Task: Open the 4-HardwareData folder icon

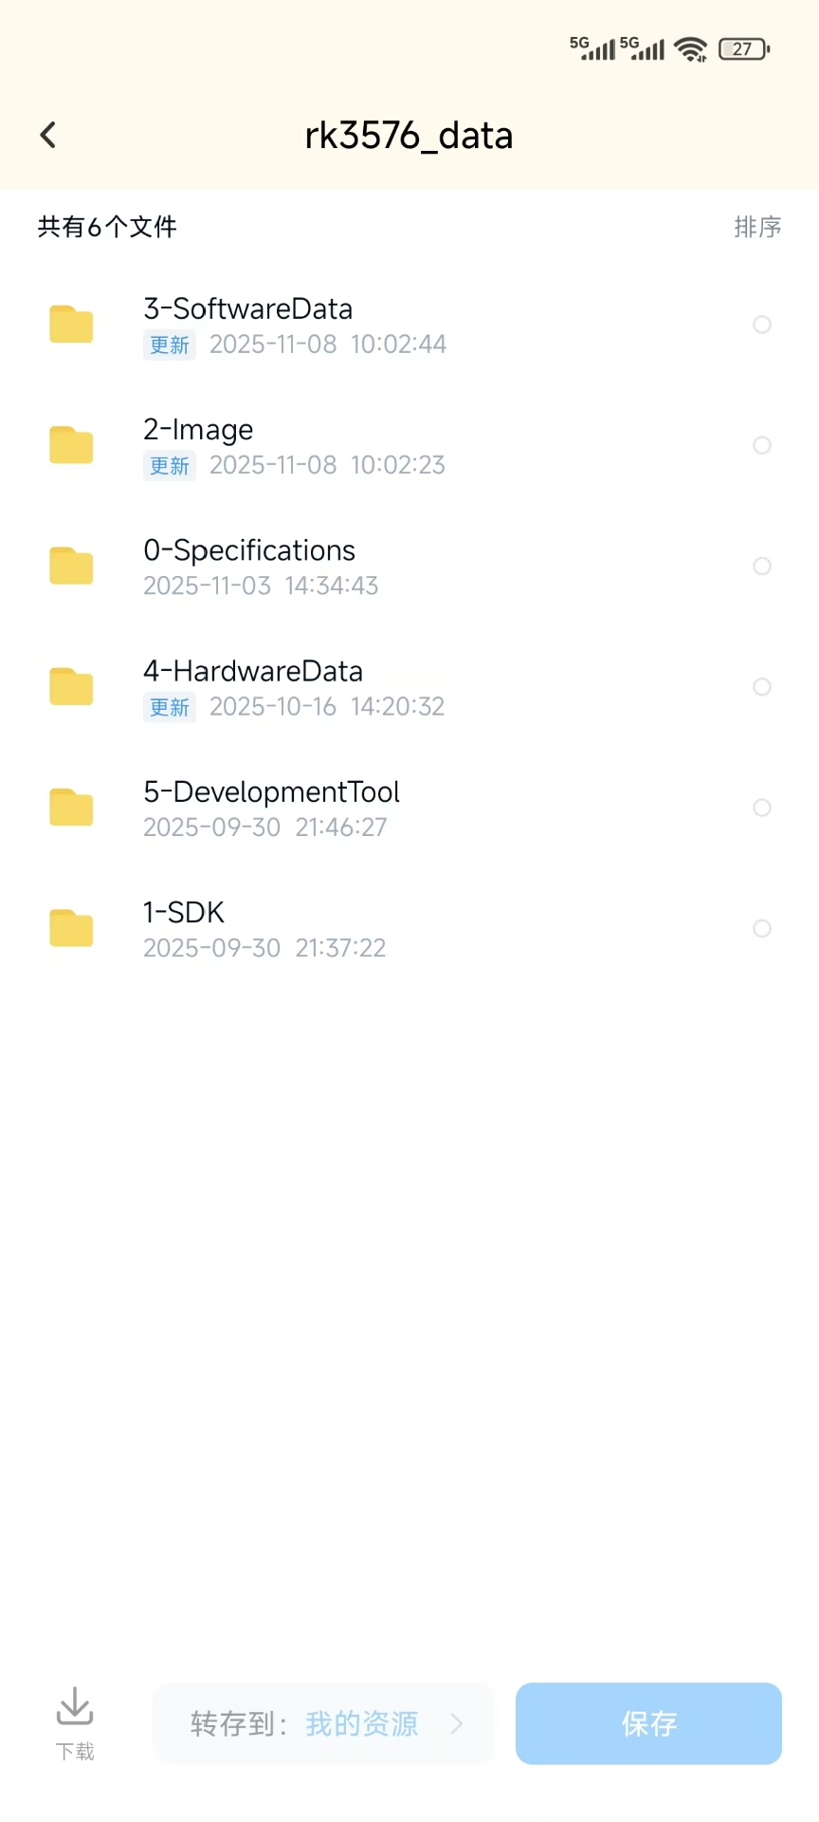Action: 71,686
